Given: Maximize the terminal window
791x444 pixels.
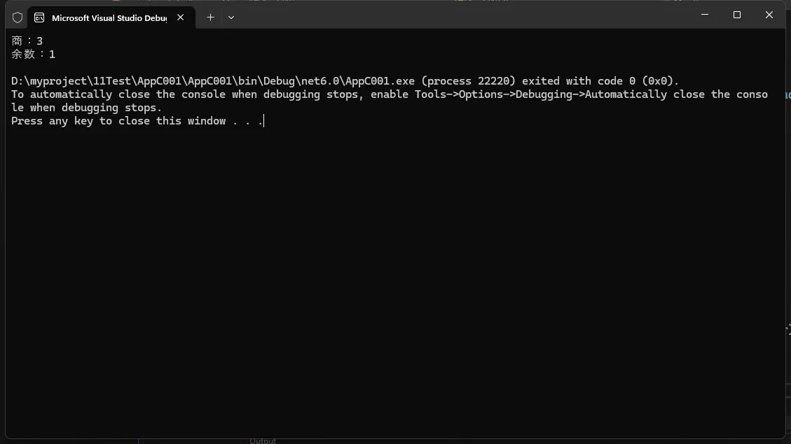Looking at the screenshot, I should pos(737,15).
